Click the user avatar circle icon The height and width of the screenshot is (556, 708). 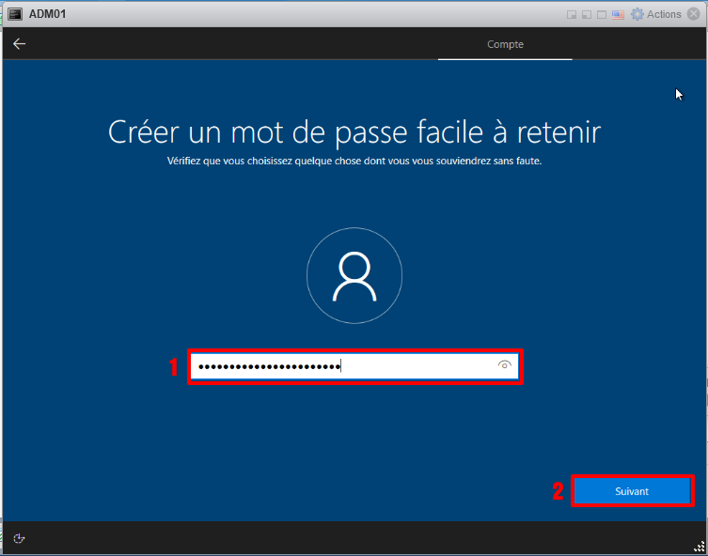(x=354, y=276)
